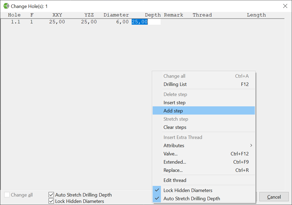Click the Remark column header
The height and width of the screenshot is (205, 292).
(173, 15)
